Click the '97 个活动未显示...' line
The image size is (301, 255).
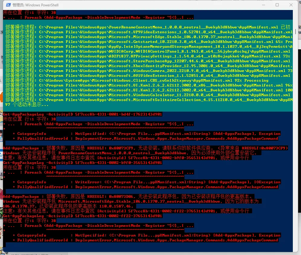click(x=27, y=105)
